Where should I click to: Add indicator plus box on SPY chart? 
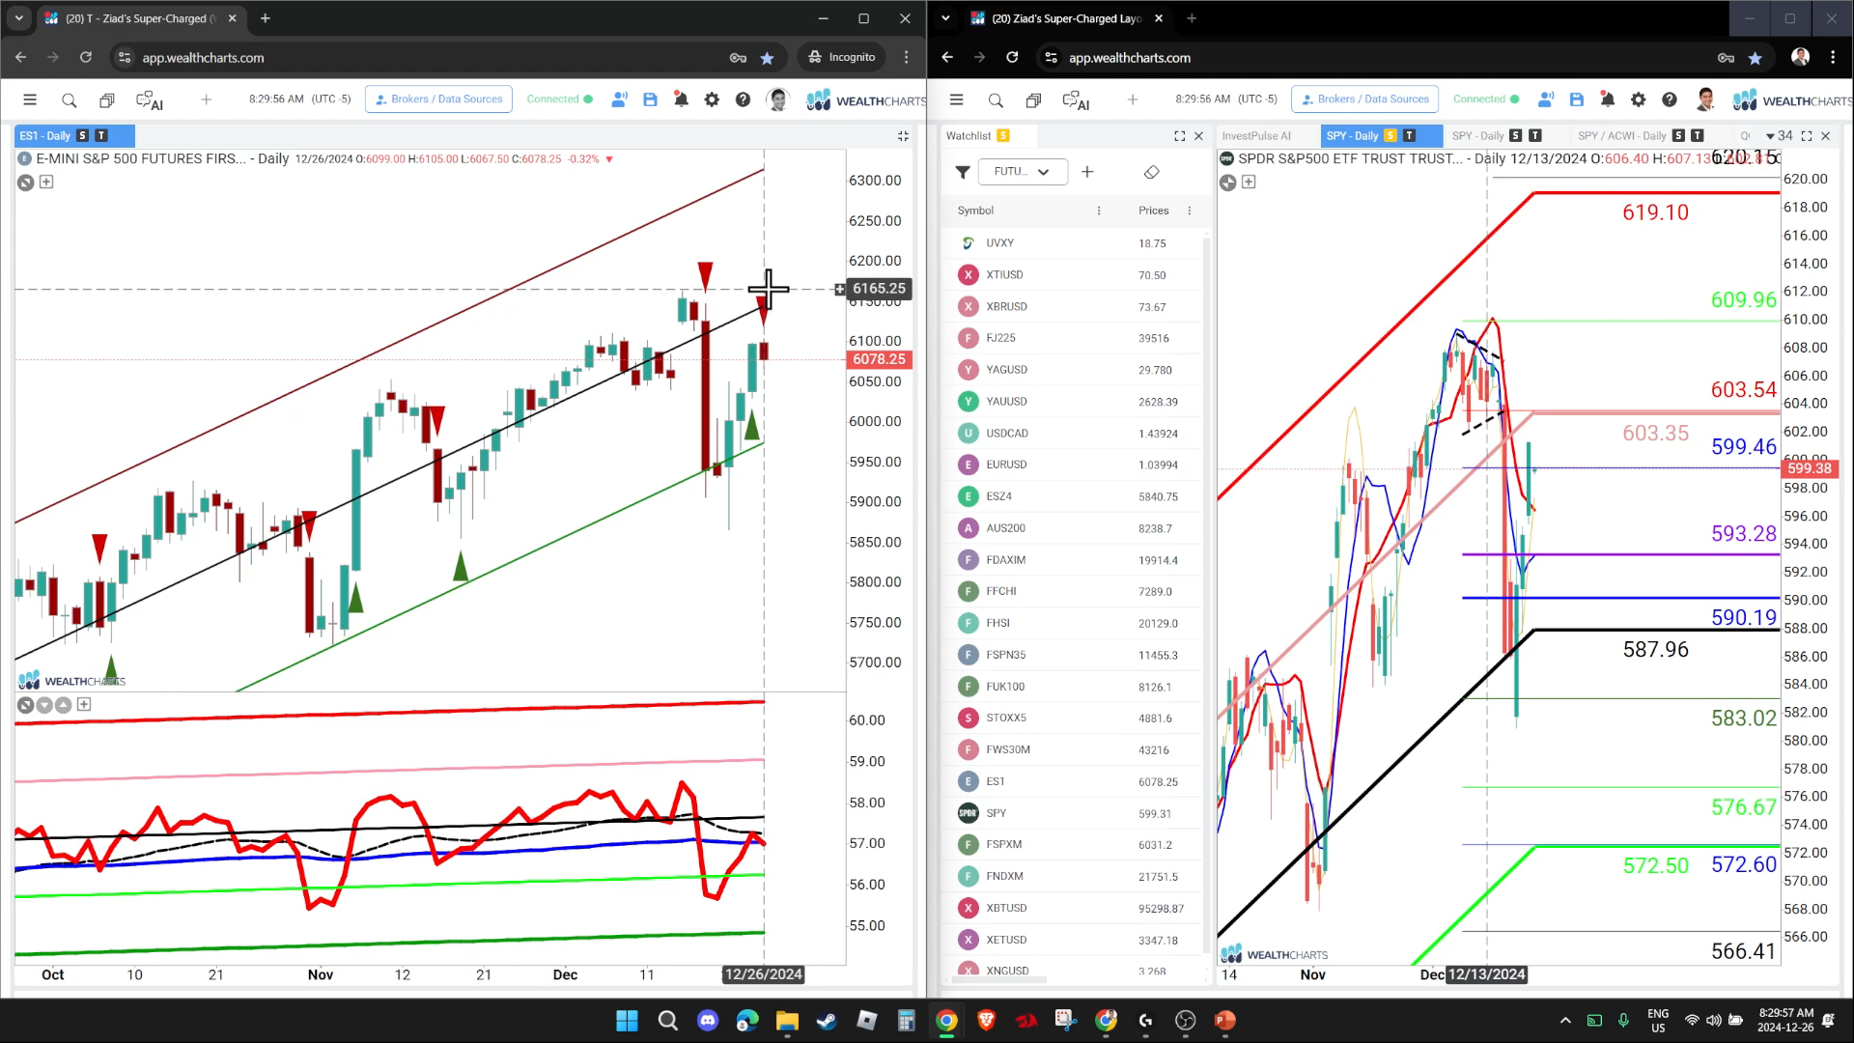[x=1249, y=182]
